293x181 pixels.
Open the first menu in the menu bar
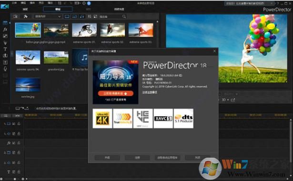pyautogui.click(x=14, y=3)
